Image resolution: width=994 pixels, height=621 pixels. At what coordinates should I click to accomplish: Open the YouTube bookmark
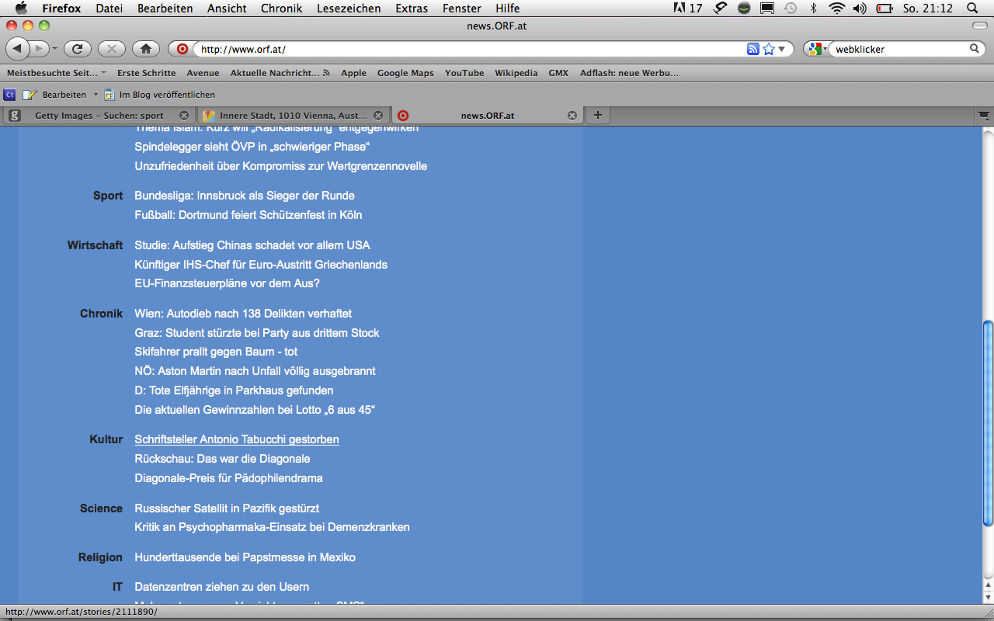tap(464, 73)
